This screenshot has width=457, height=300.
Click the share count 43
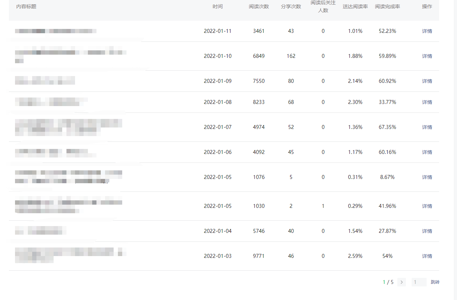click(291, 31)
